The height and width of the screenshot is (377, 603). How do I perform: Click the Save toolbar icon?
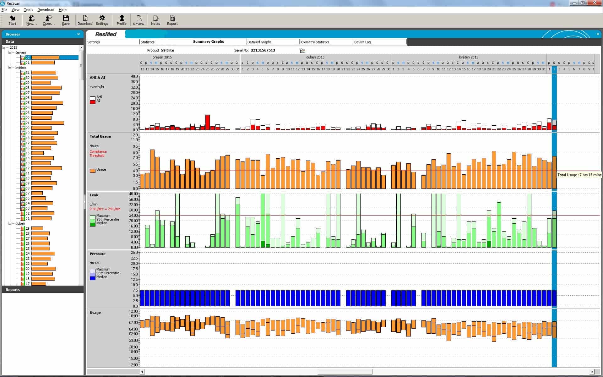(66, 20)
